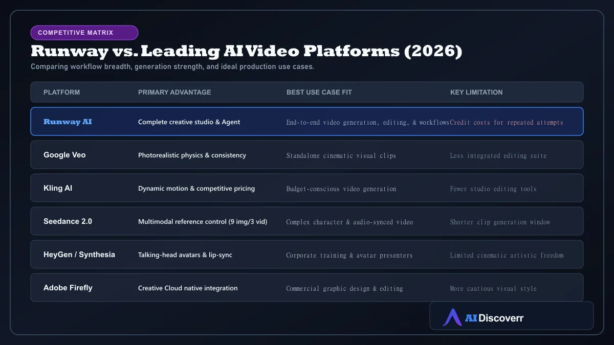Click 'Corporate training & avatar presenters' cell
The height and width of the screenshot is (345, 614).
(x=349, y=256)
